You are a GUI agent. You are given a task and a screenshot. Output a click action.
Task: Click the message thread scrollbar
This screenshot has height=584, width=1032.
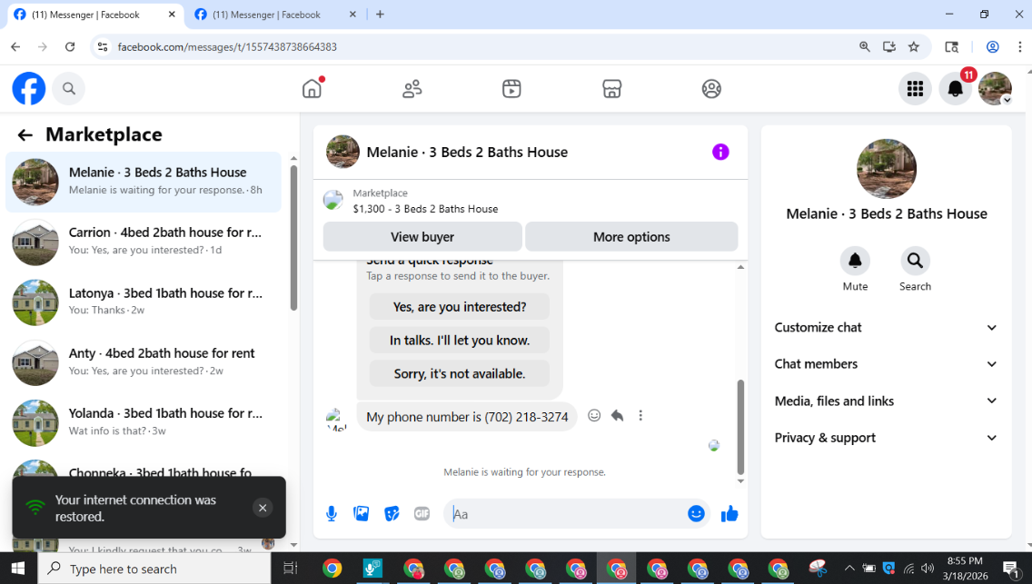tap(740, 427)
